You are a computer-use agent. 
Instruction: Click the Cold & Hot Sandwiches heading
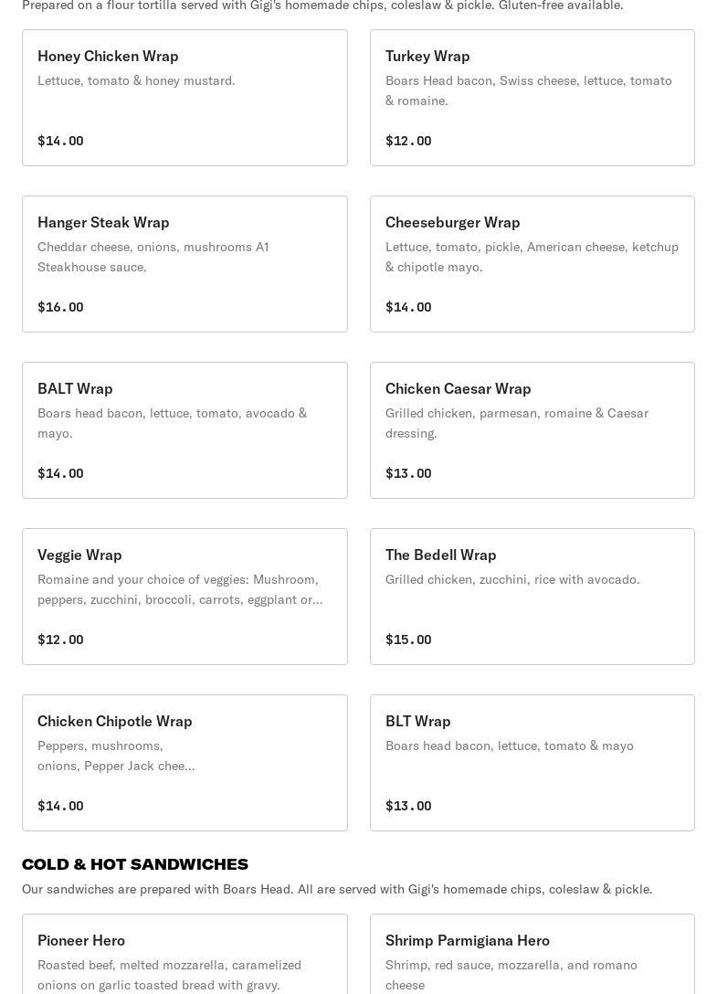(135, 864)
